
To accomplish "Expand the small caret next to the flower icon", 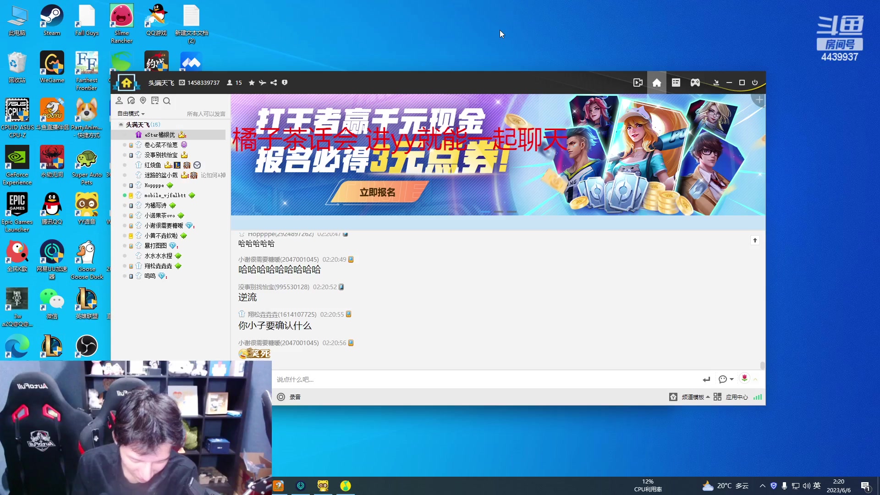I will [x=755, y=379].
